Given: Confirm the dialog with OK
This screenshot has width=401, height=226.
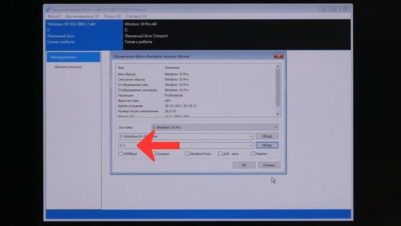Looking at the screenshot, I should [244, 165].
